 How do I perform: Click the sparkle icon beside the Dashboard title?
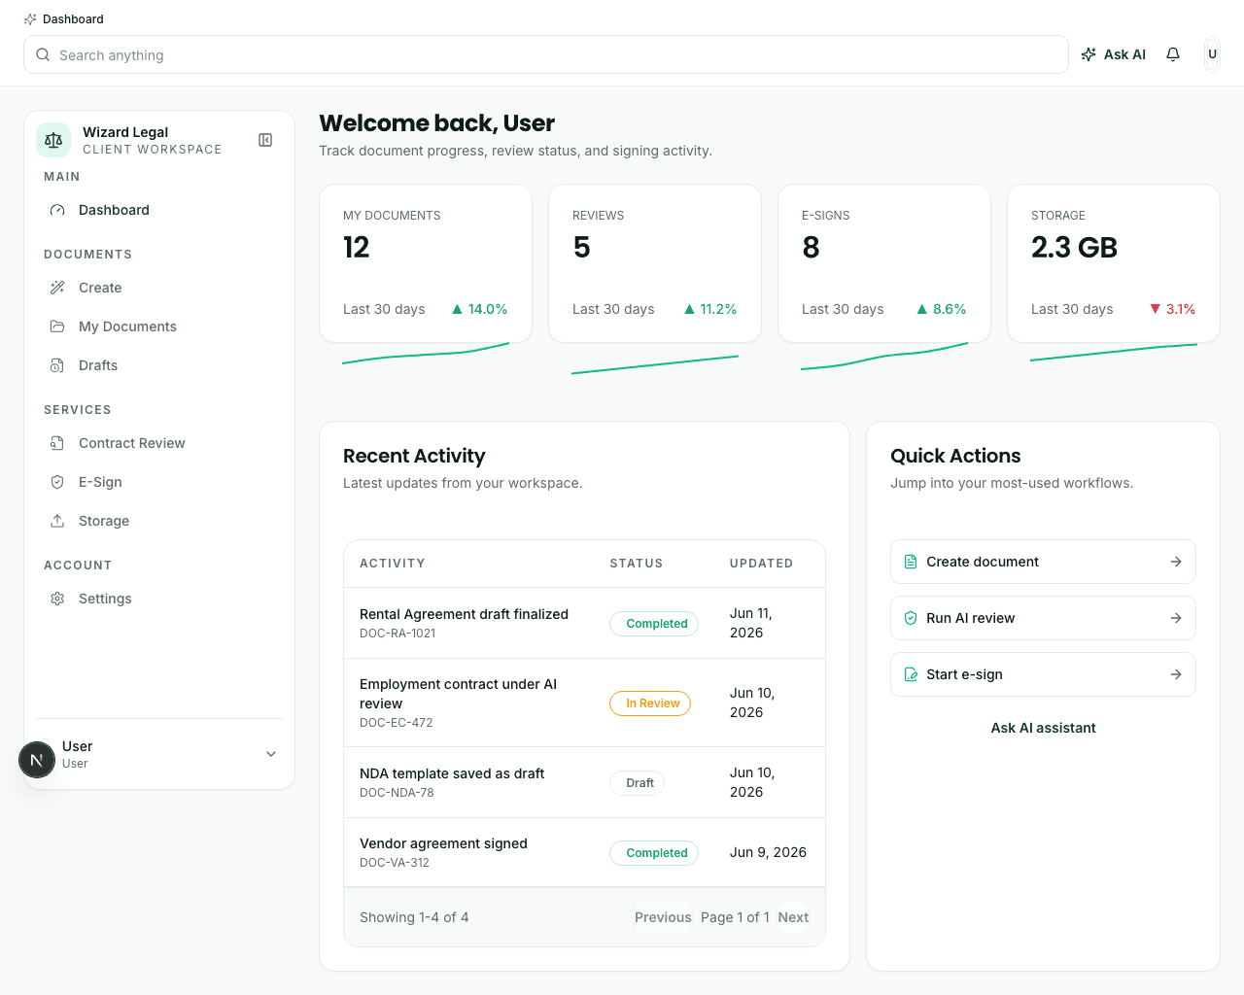click(x=30, y=19)
